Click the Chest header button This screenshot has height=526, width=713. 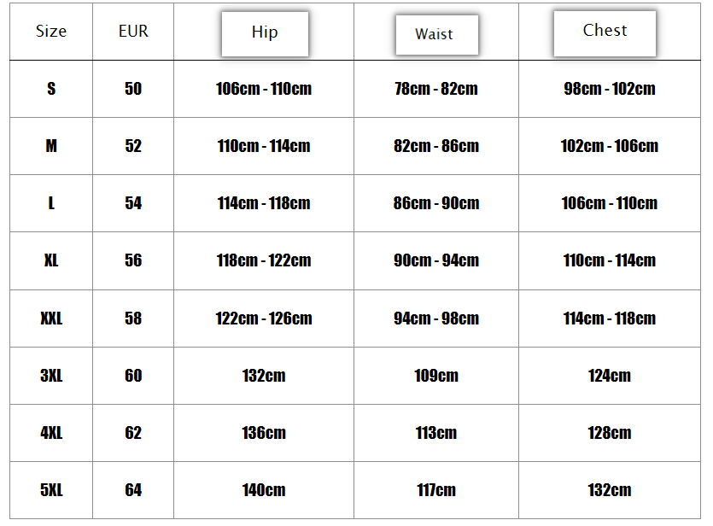(x=605, y=33)
